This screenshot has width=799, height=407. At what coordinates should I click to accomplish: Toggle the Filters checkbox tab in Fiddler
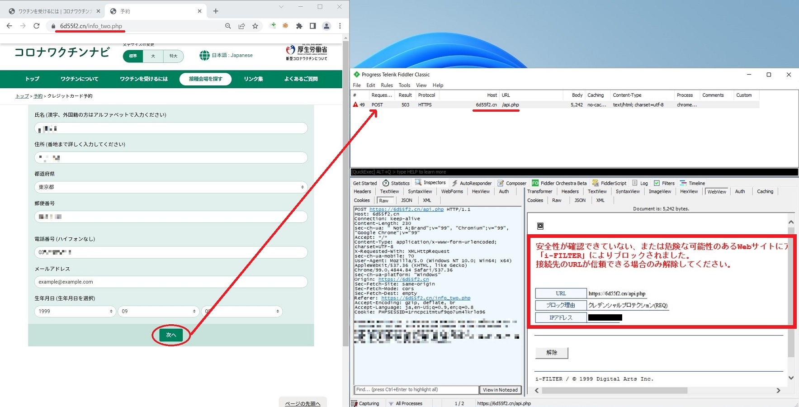[x=664, y=183]
